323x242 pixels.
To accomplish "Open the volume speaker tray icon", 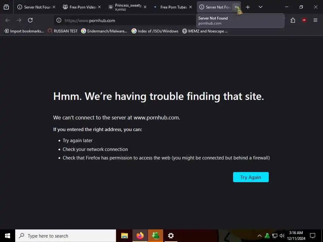I will (282, 236).
